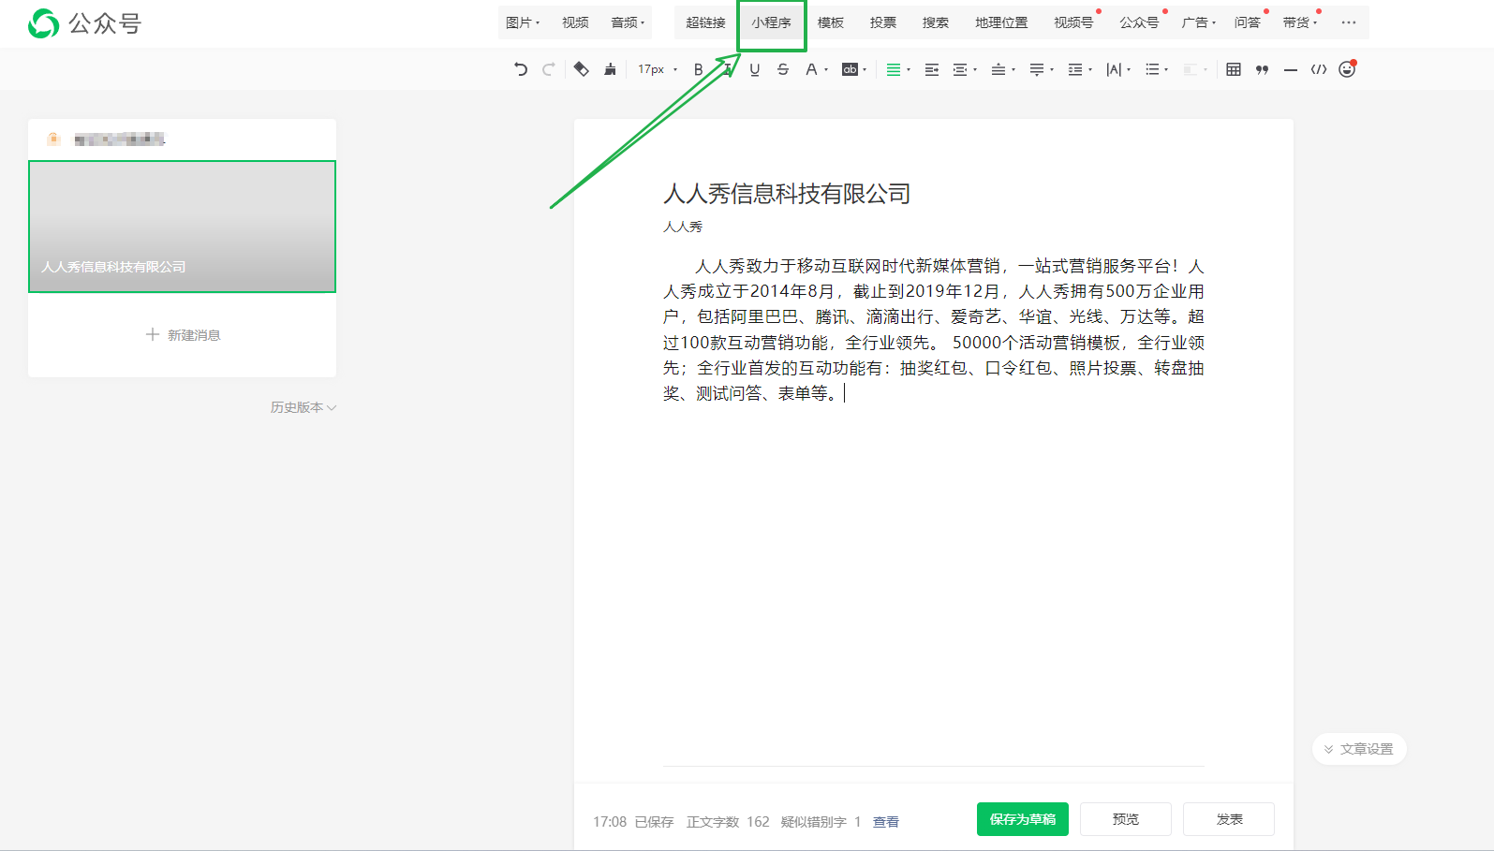1494x851 pixels.
Task: Insert a code block
Action: (1319, 69)
